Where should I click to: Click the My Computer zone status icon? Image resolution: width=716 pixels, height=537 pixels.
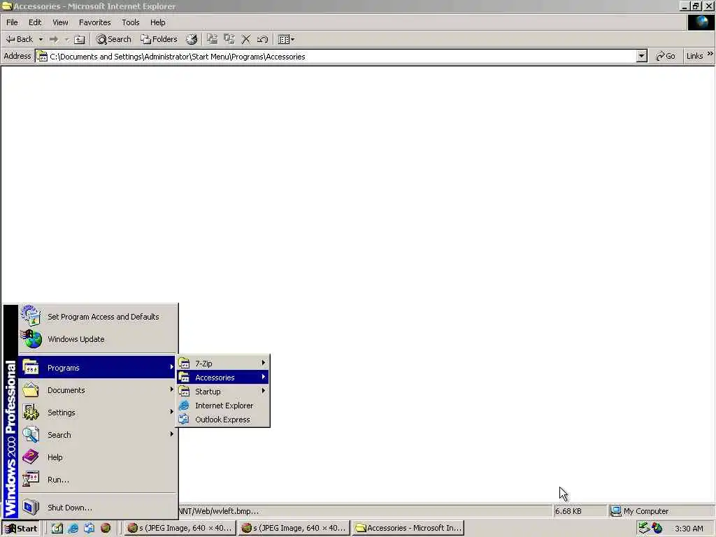pyautogui.click(x=615, y=511)
